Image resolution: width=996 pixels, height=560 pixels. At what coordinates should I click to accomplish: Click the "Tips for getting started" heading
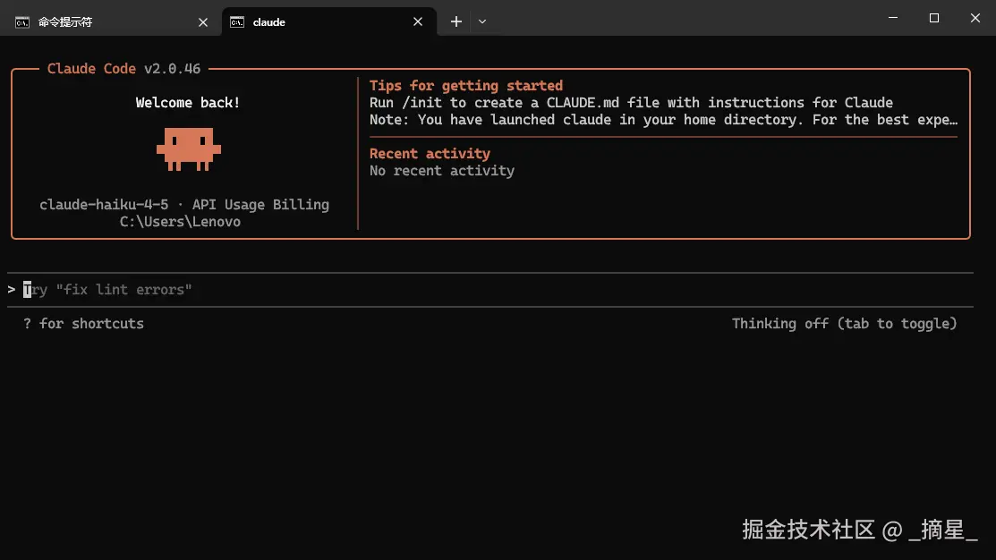click(x=466, y=86)
